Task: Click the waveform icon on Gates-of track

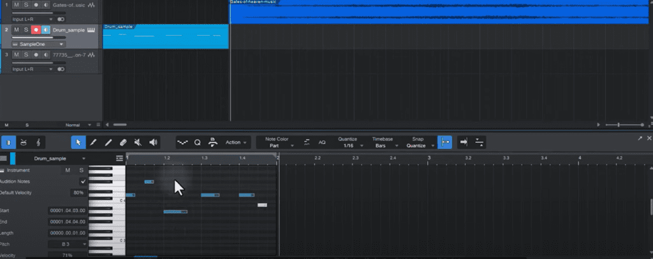Action: pyautogui.click(x=91, y=5)
